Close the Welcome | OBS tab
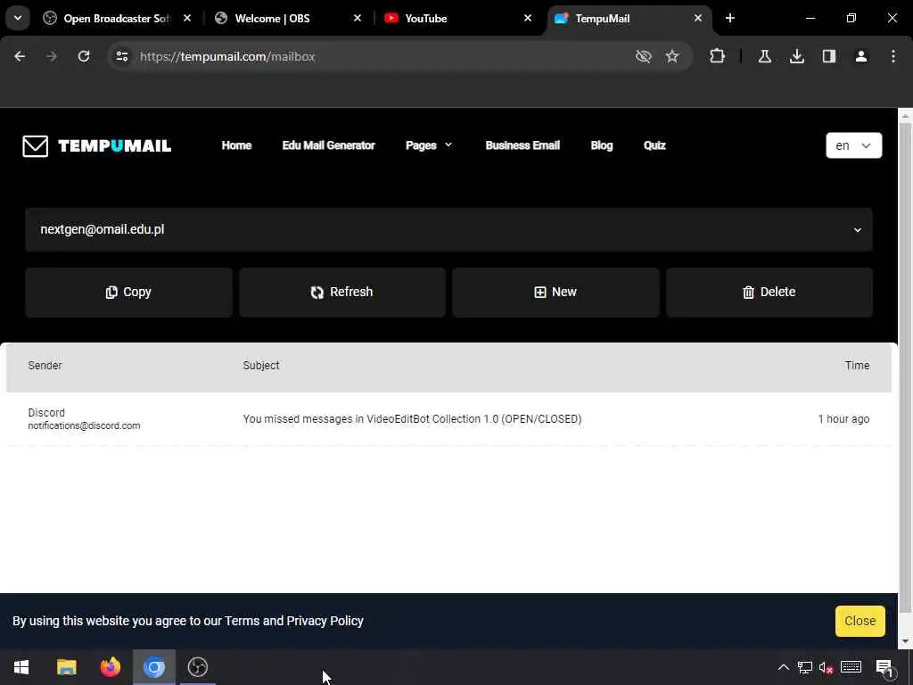 pyautogui.click(x=358, y=18)
